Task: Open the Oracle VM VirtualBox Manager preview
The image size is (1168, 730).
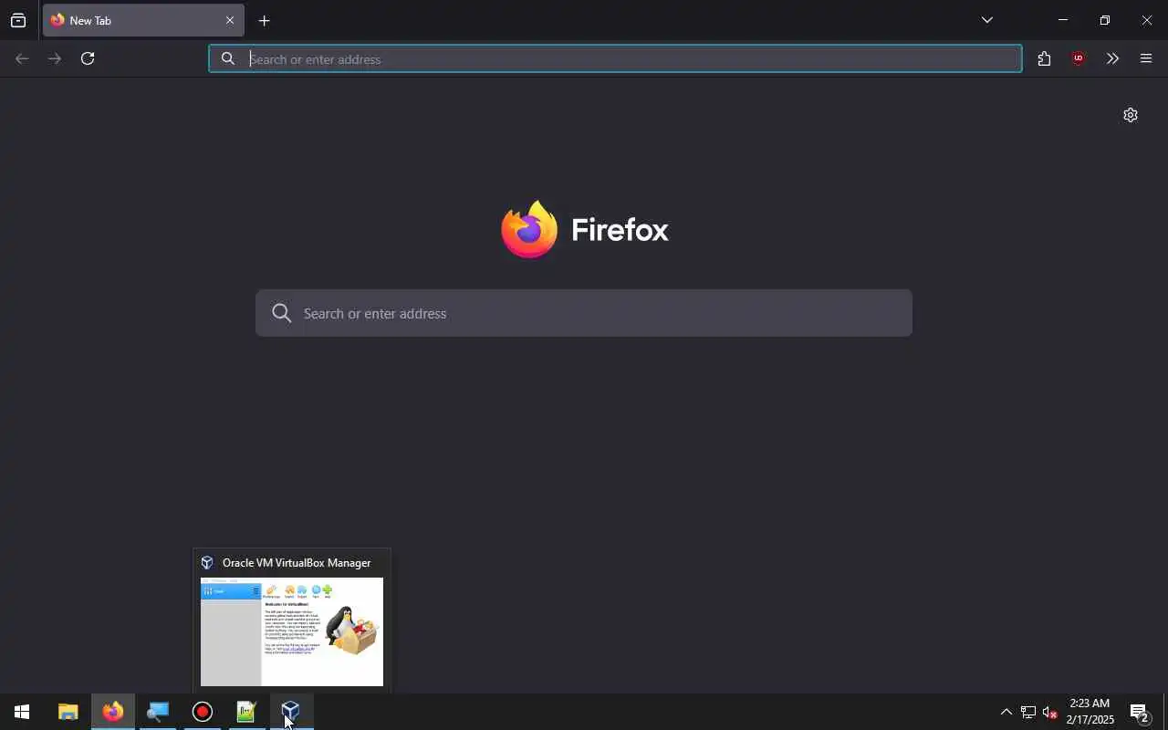Action: point(292,621)
